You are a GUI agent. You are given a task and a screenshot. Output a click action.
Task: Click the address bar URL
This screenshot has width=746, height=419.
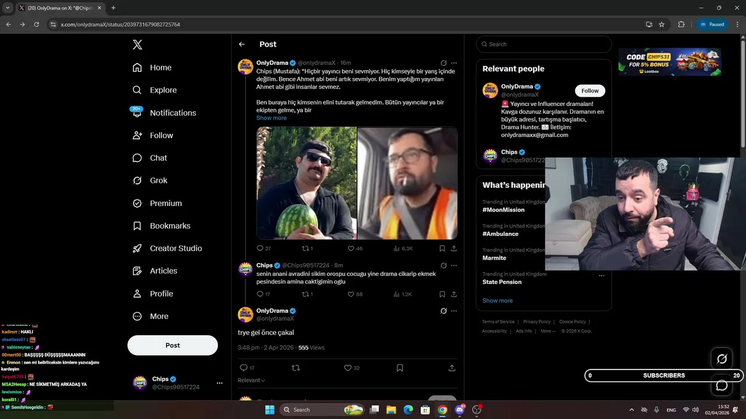click(x=120, y=24)
